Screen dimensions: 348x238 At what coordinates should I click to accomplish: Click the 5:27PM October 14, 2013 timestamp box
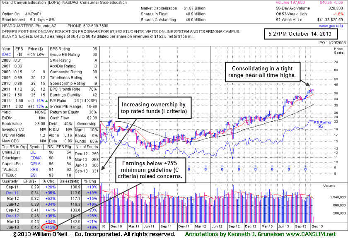[300, 34]
